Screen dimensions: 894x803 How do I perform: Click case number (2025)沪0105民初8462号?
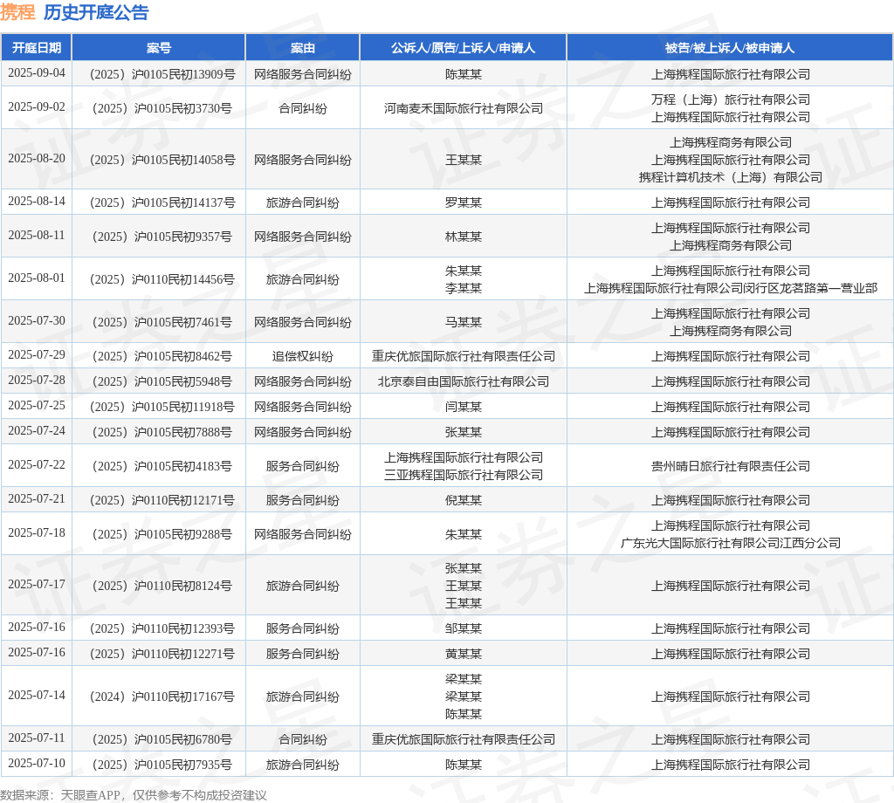point(162,356)
